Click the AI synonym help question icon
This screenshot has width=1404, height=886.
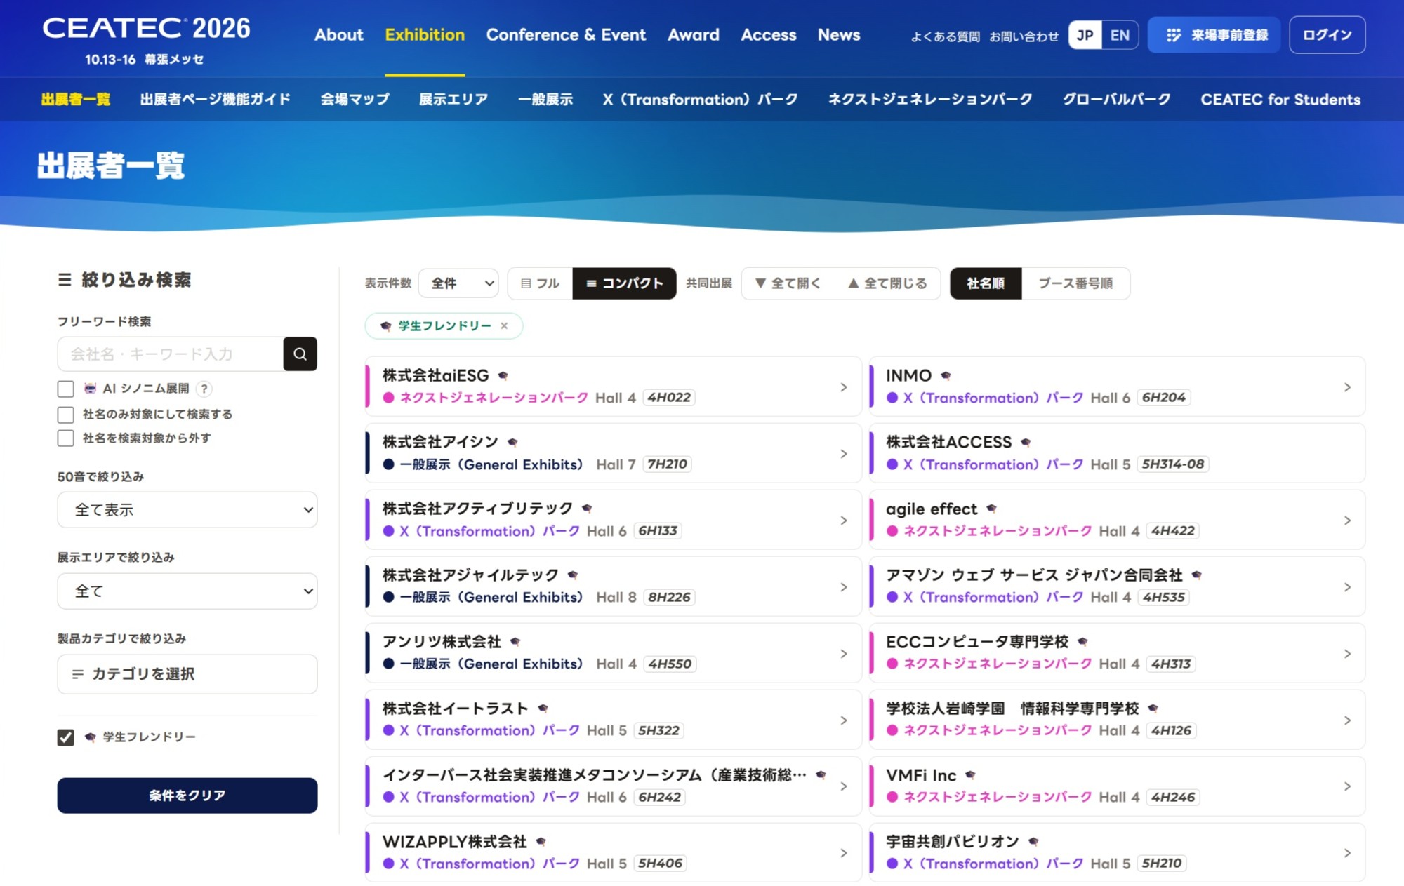pyautogui.click(x=204, y=389)
